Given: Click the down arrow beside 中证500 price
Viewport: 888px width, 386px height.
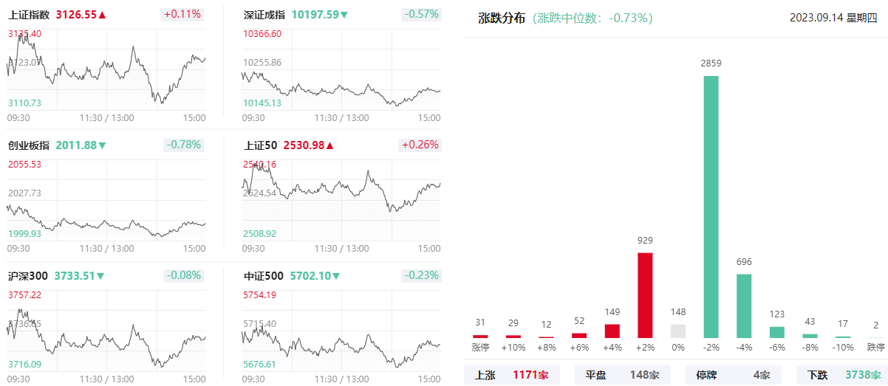Looking at the screenshot, I should [x=336, y=276].
